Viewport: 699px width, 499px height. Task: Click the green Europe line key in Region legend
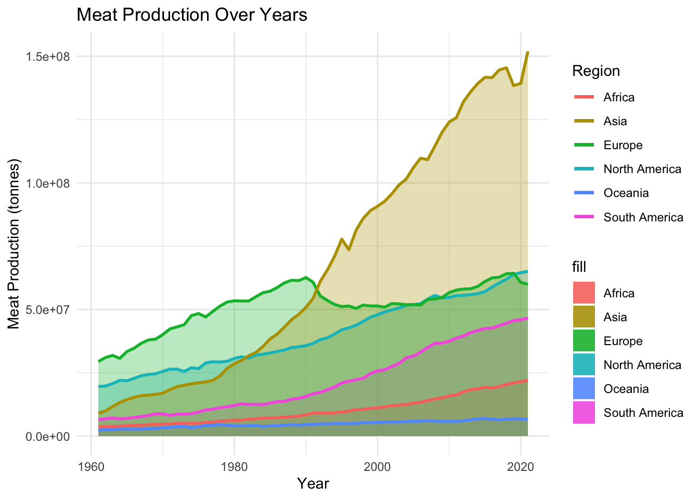coord(584,145)
